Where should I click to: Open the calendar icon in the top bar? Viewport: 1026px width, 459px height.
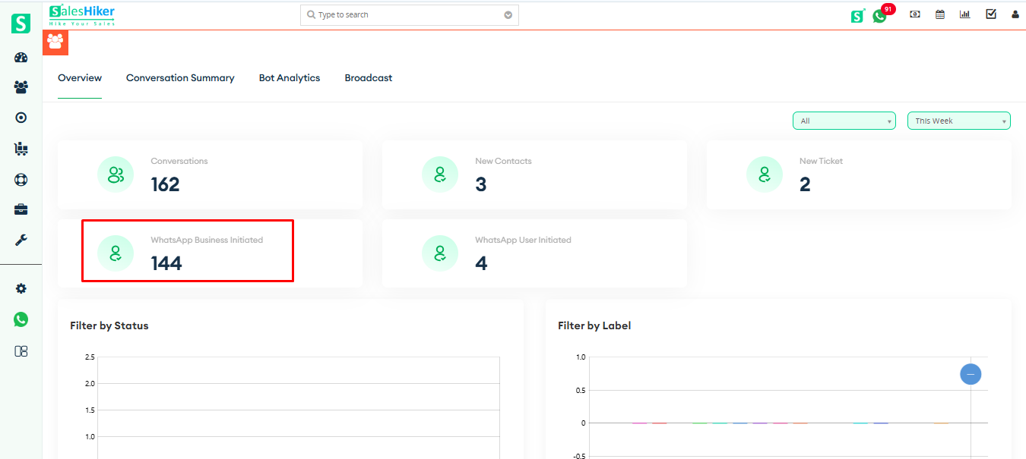coord(939,14)
